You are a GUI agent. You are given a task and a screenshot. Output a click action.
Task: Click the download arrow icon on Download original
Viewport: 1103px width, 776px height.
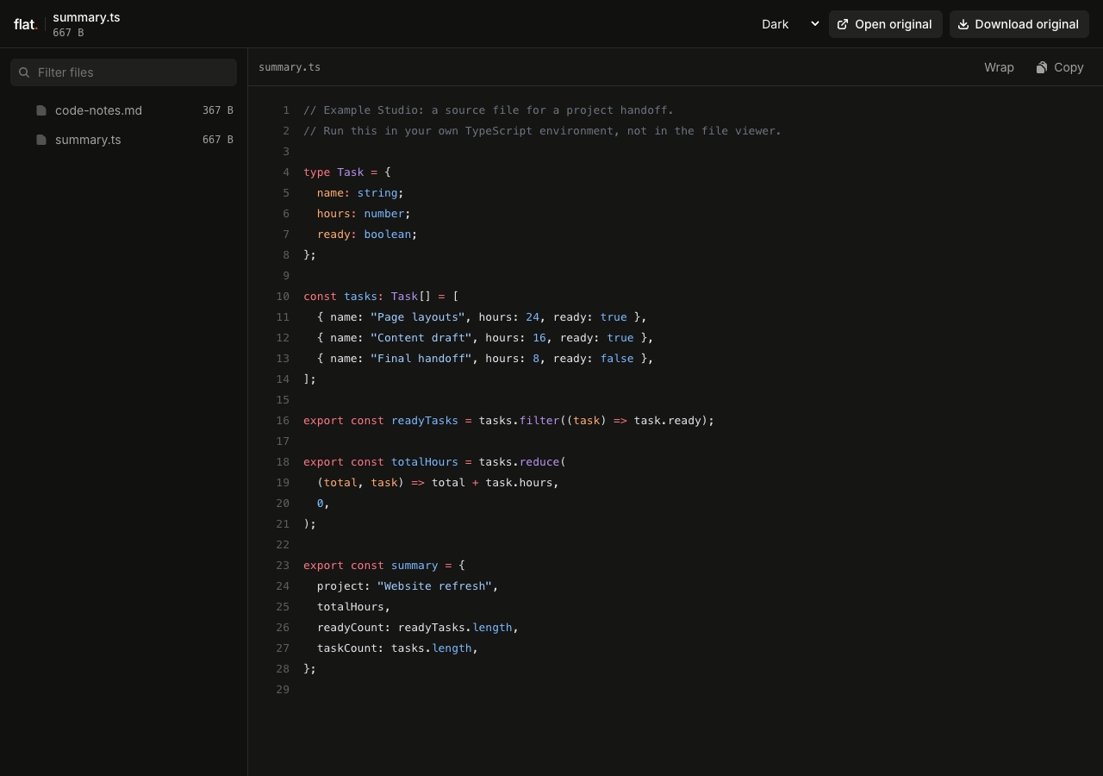[963, 24]
